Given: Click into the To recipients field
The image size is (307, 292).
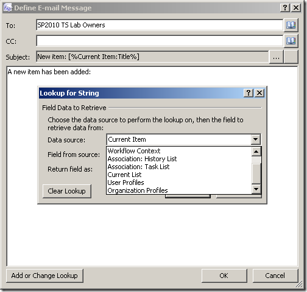Looking at the screenshot, I should click(160, 25).
